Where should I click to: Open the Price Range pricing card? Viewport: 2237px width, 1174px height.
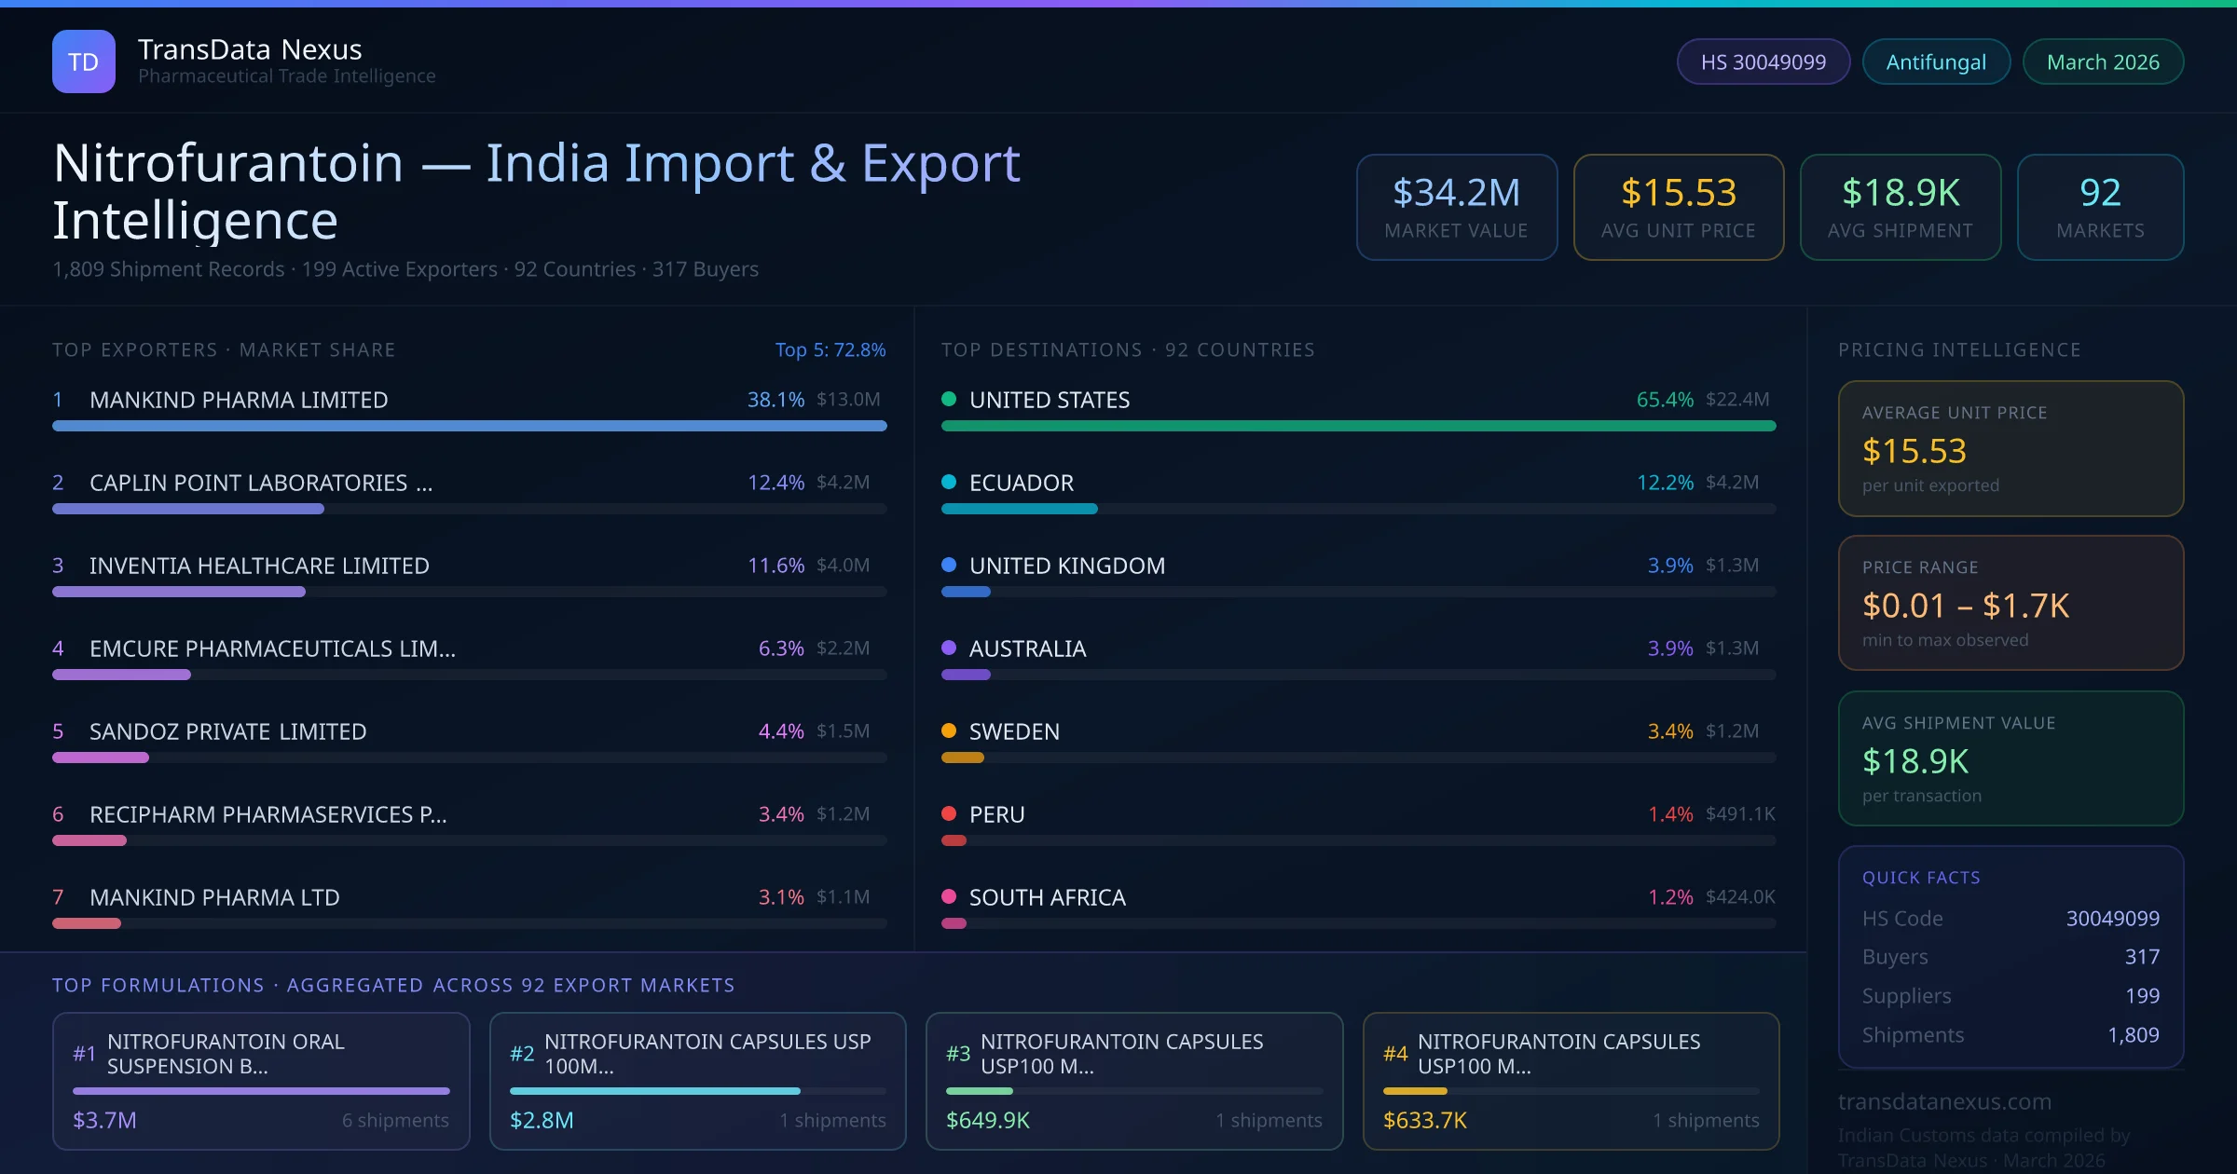tap(2011, 603)
